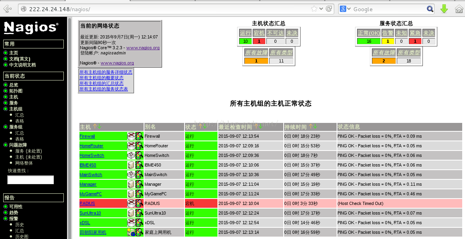Sort 持续时间 column ascending with up arrow
The width and height of the screenshot is (465, 239).
tap(311, 127)
